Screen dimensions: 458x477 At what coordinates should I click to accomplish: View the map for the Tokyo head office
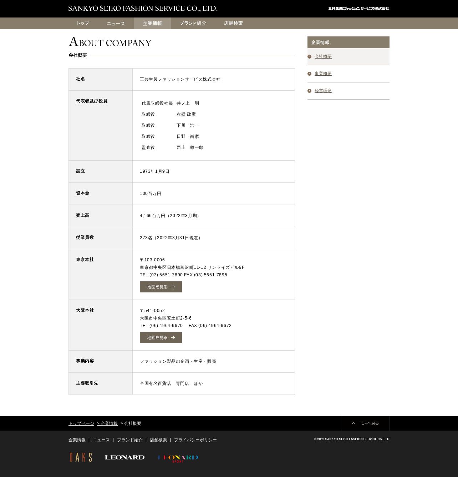click(161, 287)
